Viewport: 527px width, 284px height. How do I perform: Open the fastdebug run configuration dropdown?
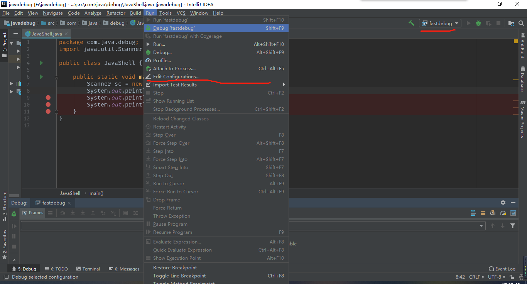pos(440,23)
